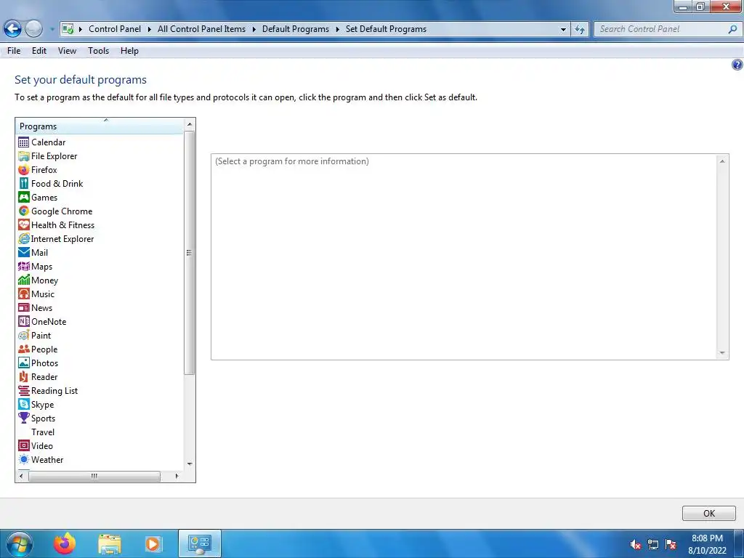Select the Games icon in list

23,198
